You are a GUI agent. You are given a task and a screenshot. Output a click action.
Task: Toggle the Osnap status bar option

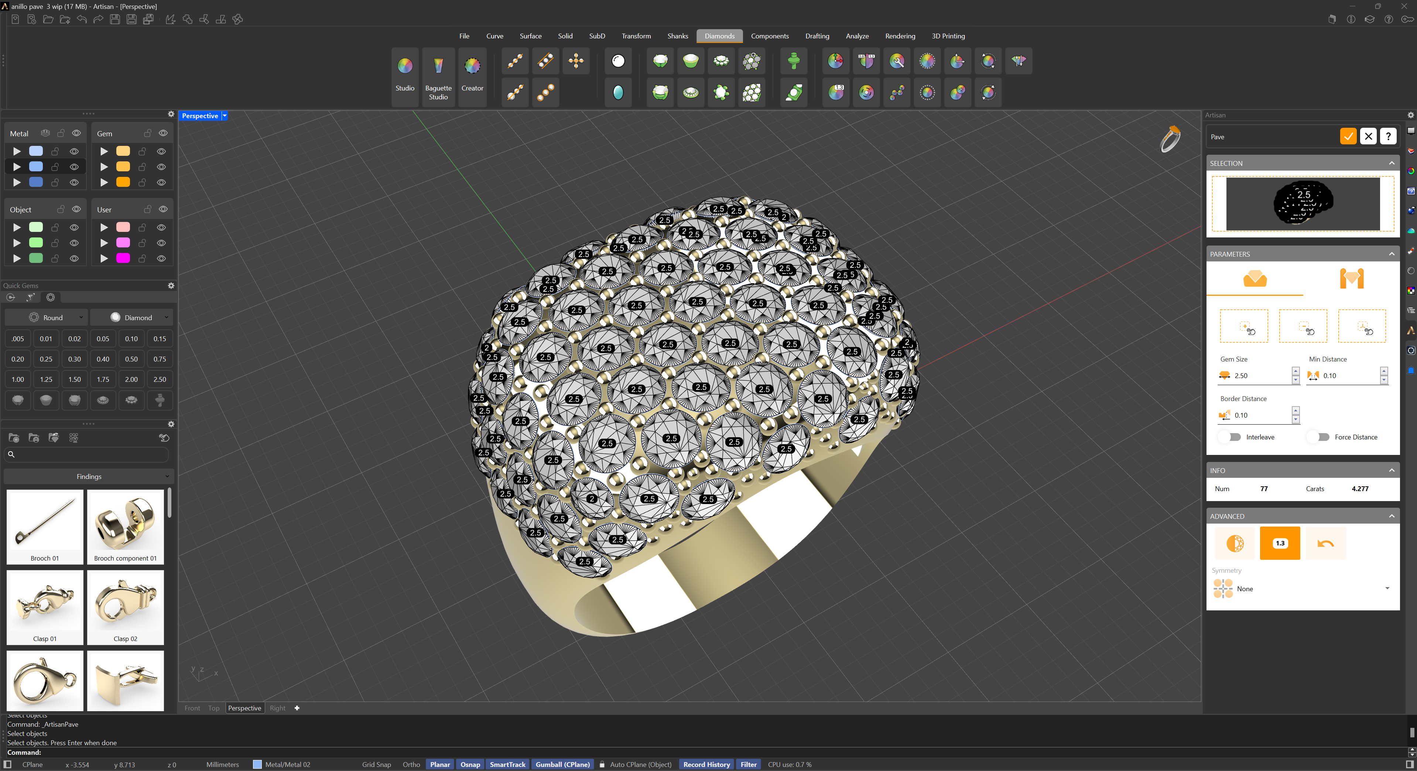(x=470, y=764)
